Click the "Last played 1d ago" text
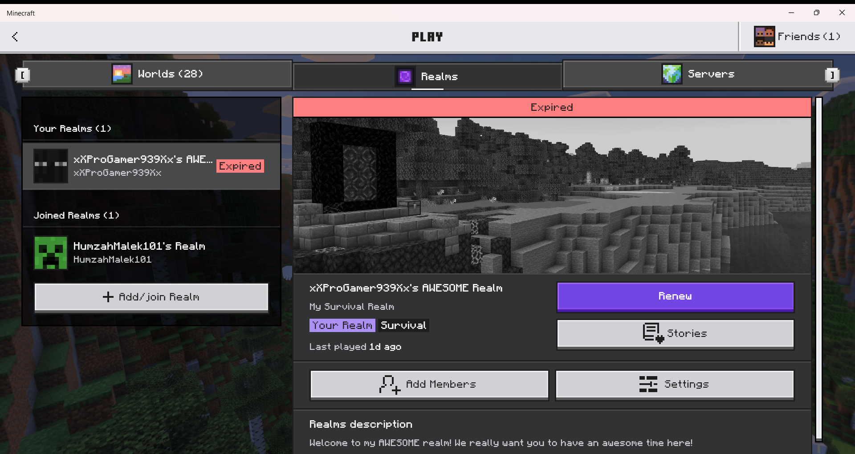The width and height of the screenshot is (855, 454). (x=355, y=347)
